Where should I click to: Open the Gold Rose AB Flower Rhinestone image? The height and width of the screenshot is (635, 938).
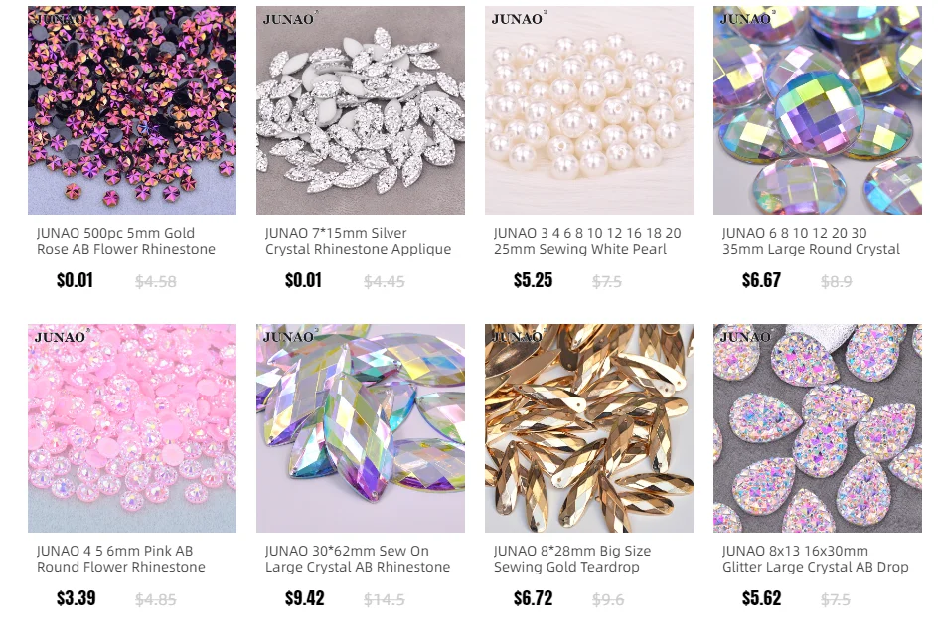tap(131, 110)
